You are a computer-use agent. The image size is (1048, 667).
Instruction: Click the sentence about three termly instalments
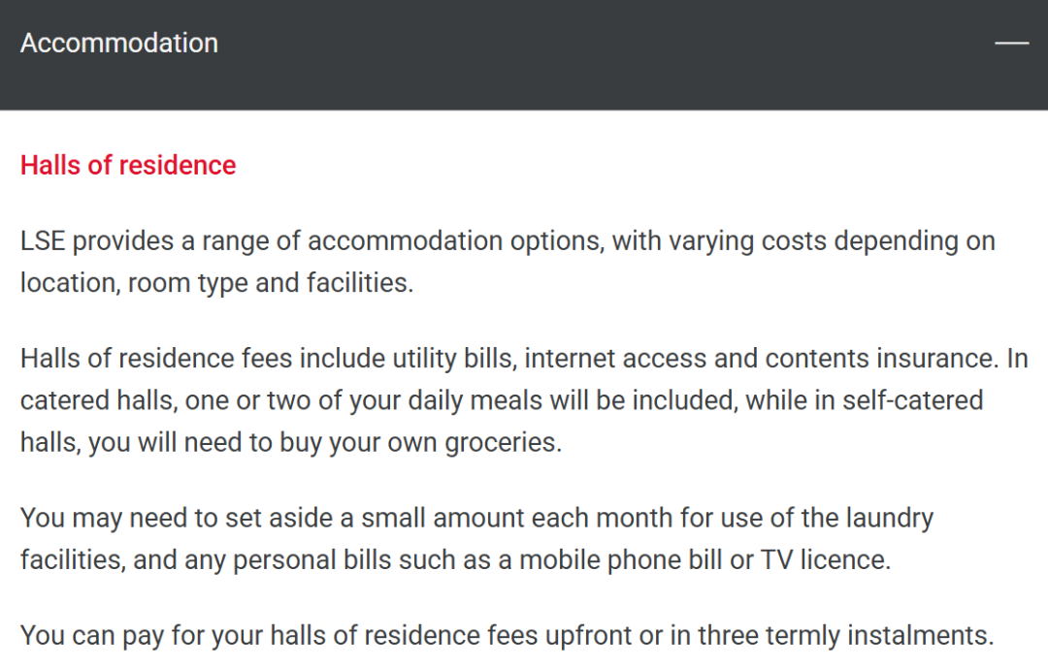[507, 636]
